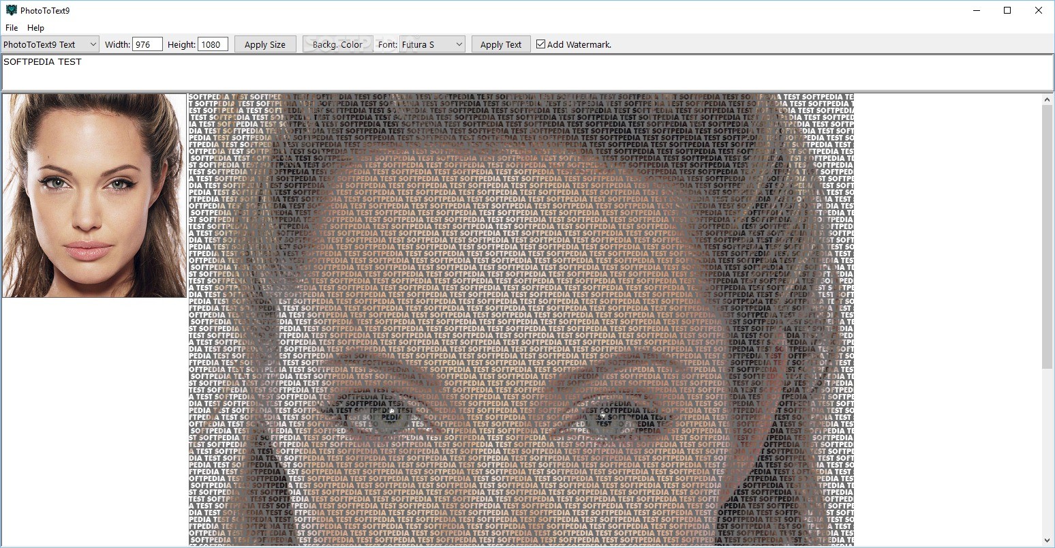
Task: Expand the PhotoToText9 Text mode dropdown
Action: pos(50,44)
